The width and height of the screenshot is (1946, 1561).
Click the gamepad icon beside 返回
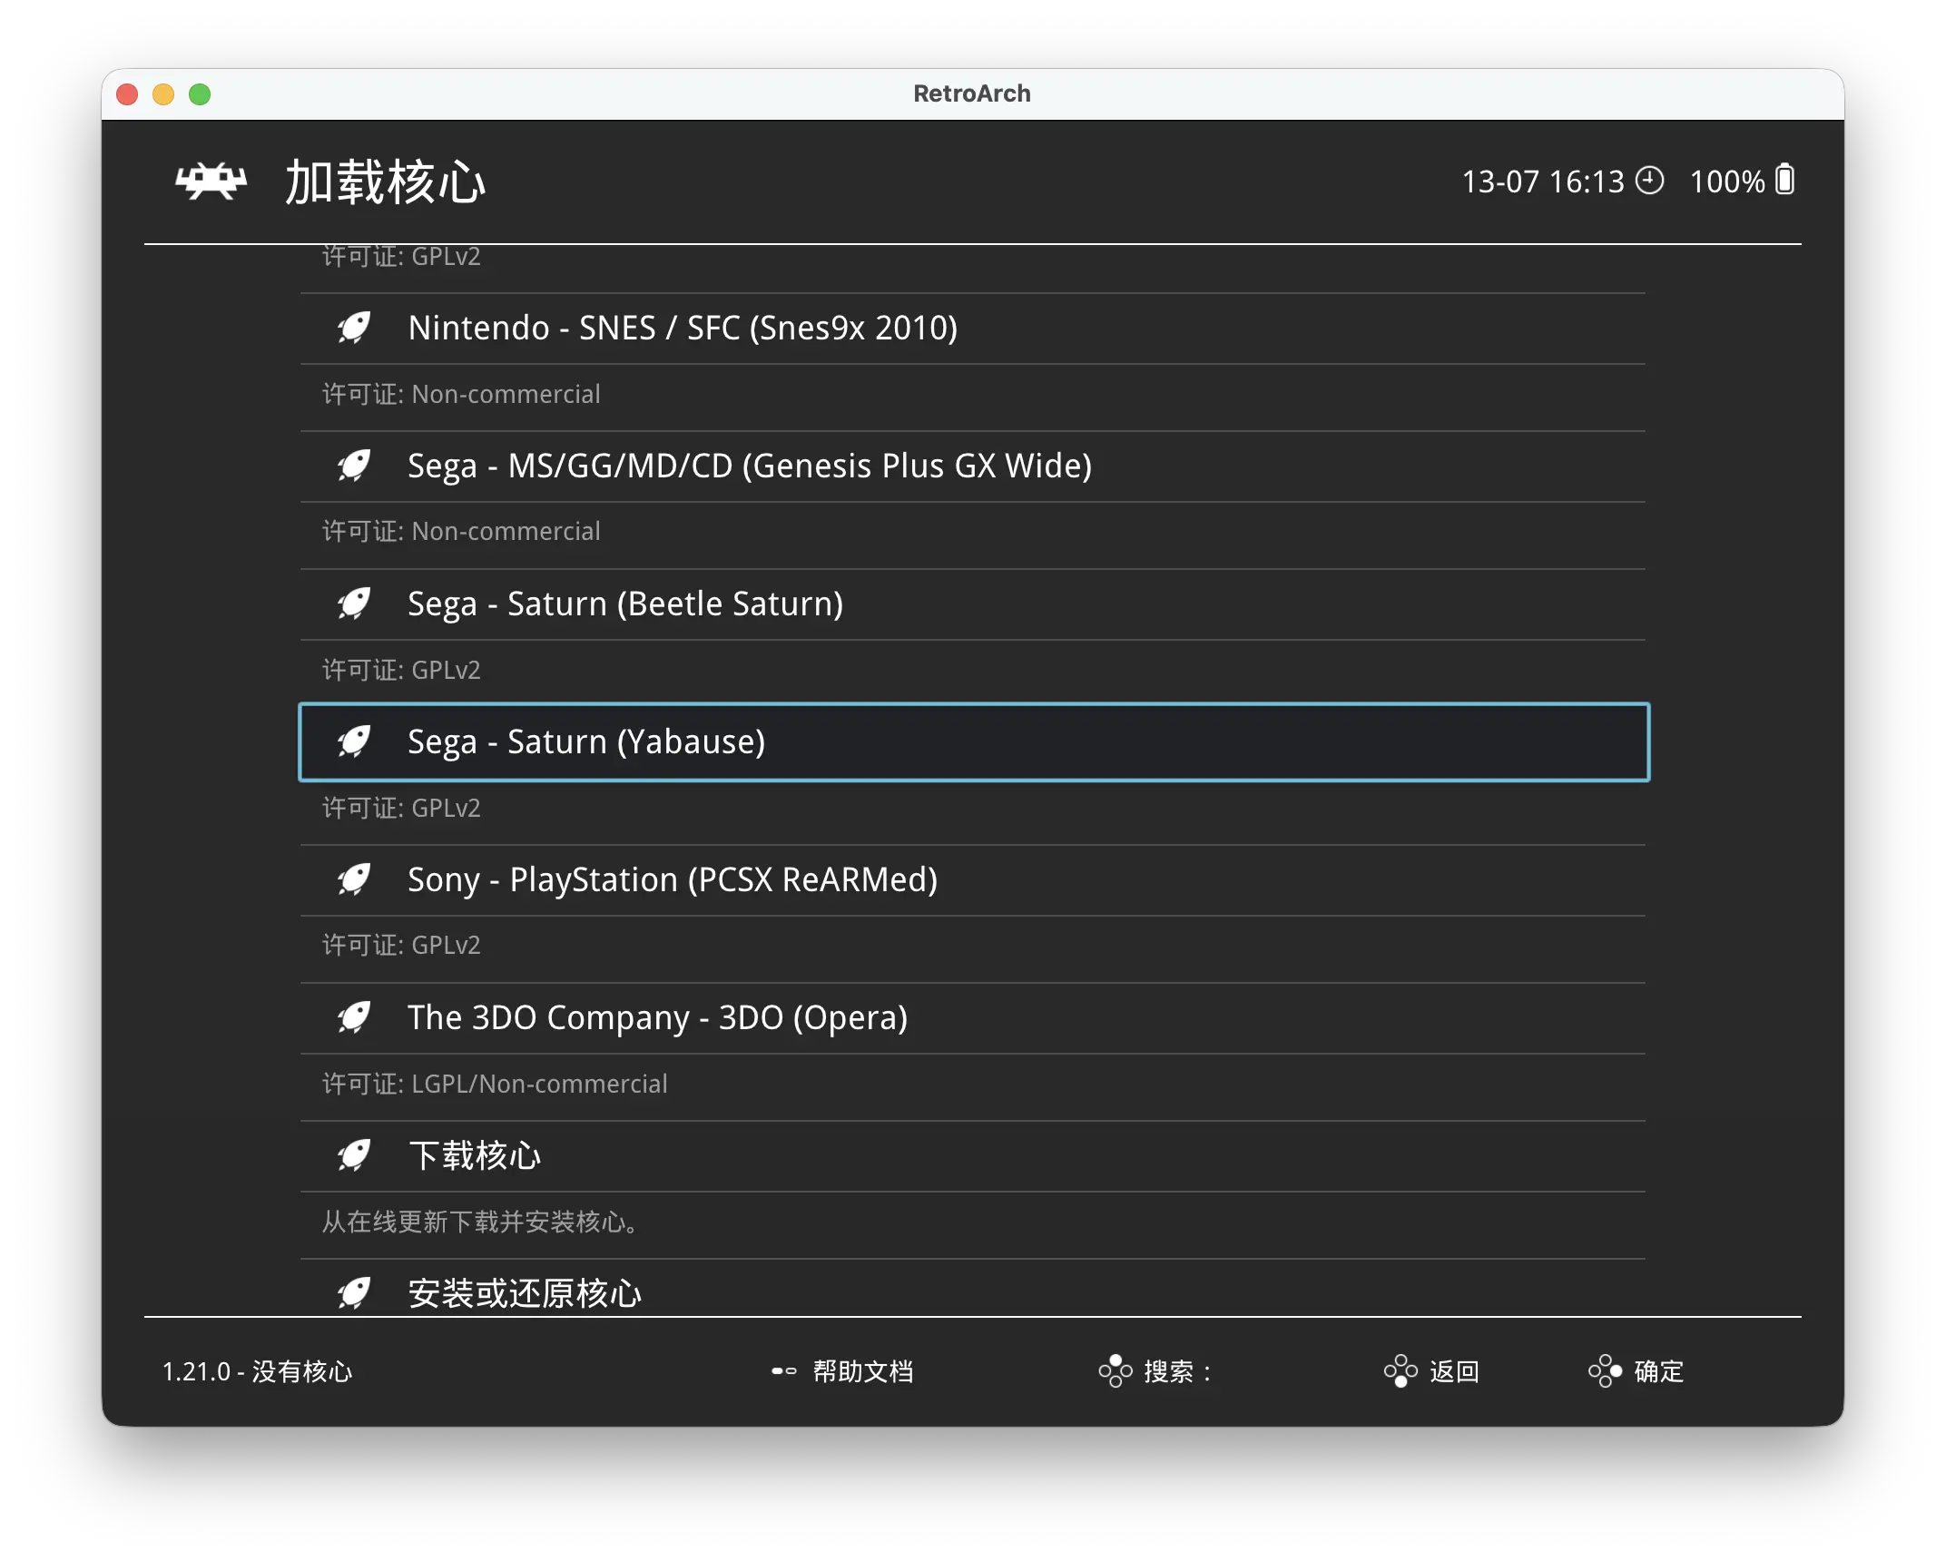click(1401, 1371)
